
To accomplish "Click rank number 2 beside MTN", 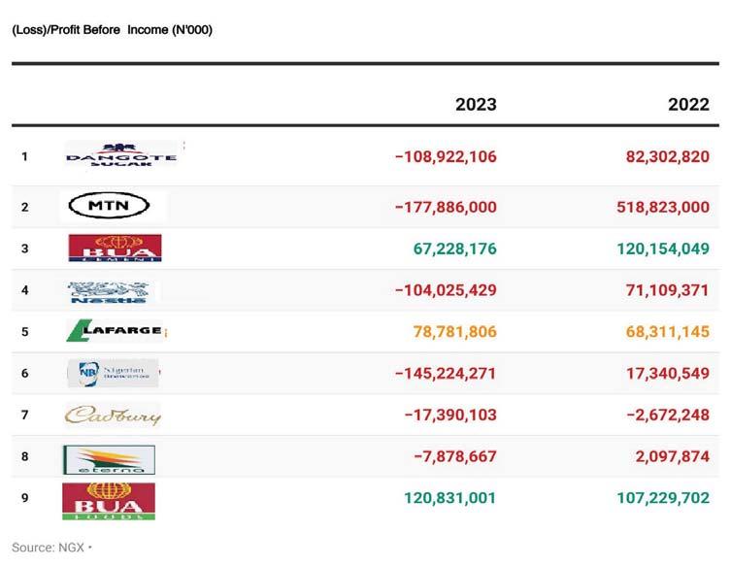I will click(24, 207).
